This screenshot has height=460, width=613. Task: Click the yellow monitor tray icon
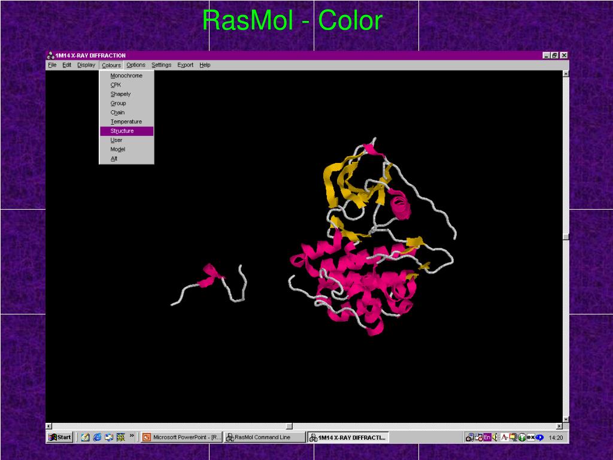(513, 437)
